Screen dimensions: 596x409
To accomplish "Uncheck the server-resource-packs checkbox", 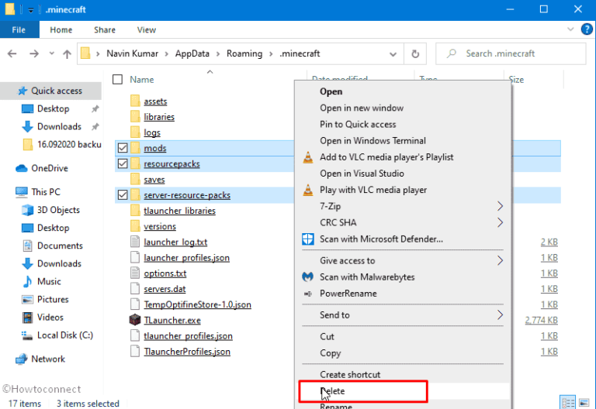I will pos(123,194).
